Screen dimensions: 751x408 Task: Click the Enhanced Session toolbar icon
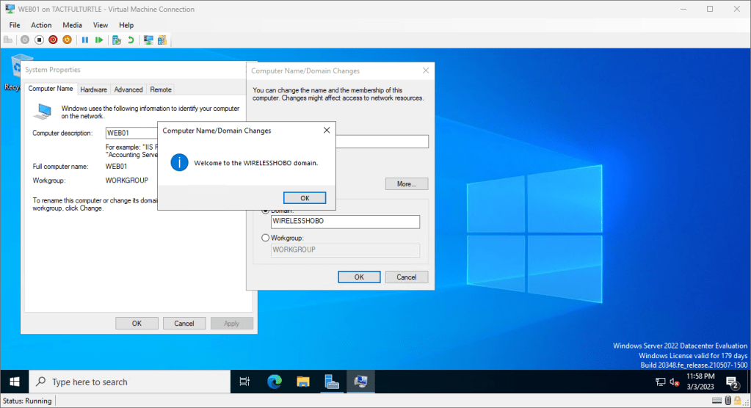[x=148, y=40]
